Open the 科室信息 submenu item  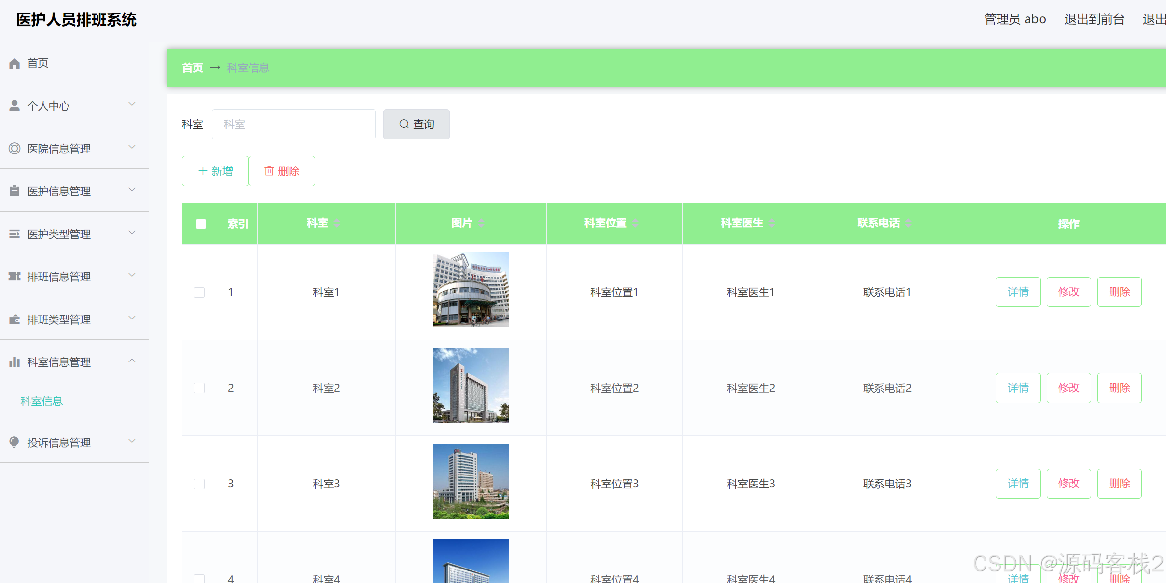point(42,402)
